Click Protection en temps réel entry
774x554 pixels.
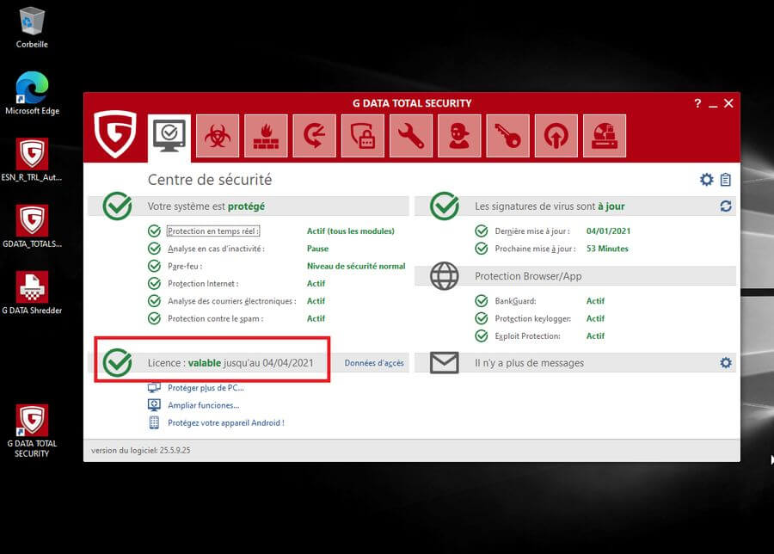pyautogui.click(x=212, y=231)
